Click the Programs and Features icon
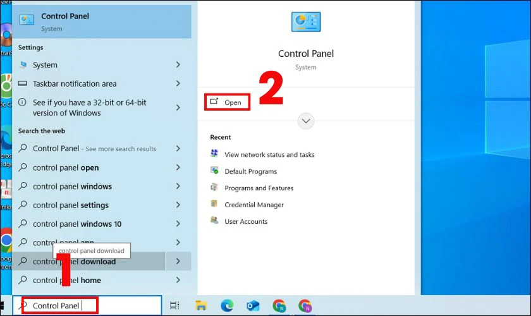Viewport: 531px width, 316px height. click(214, 187)
